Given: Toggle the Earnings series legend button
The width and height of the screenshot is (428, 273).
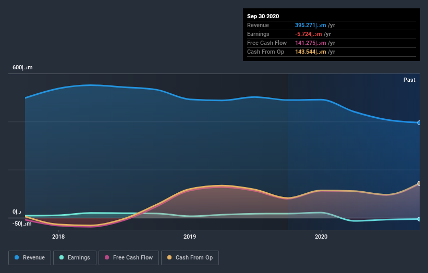Looking at the screenshot, I should coord(75,258).
